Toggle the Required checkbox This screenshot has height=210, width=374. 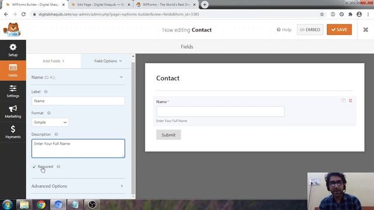click(34, 167)
